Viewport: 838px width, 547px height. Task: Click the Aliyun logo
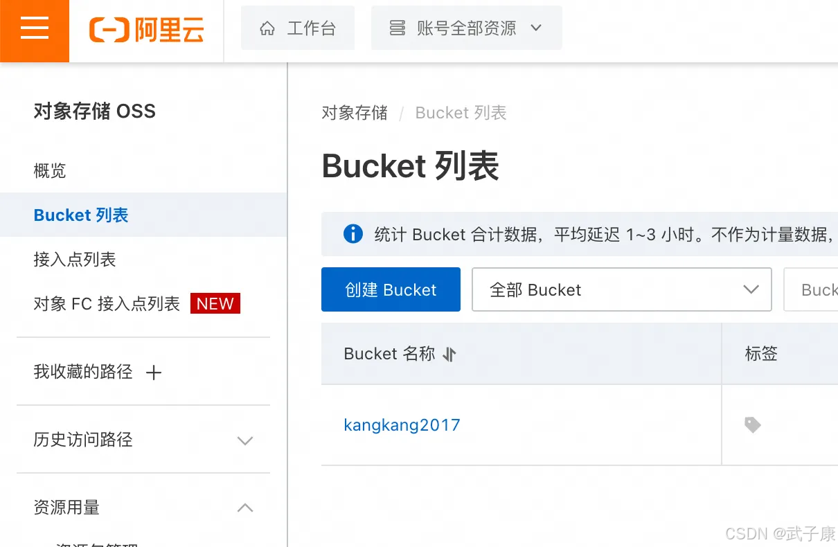(x=146, y=30)
